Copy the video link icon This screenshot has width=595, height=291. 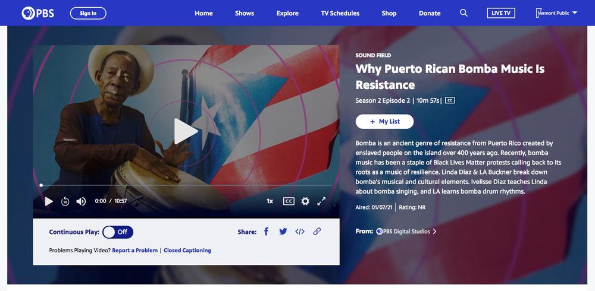tap(317, 232)
